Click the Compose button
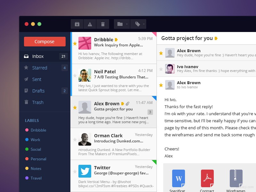 (x=44, y=42)
